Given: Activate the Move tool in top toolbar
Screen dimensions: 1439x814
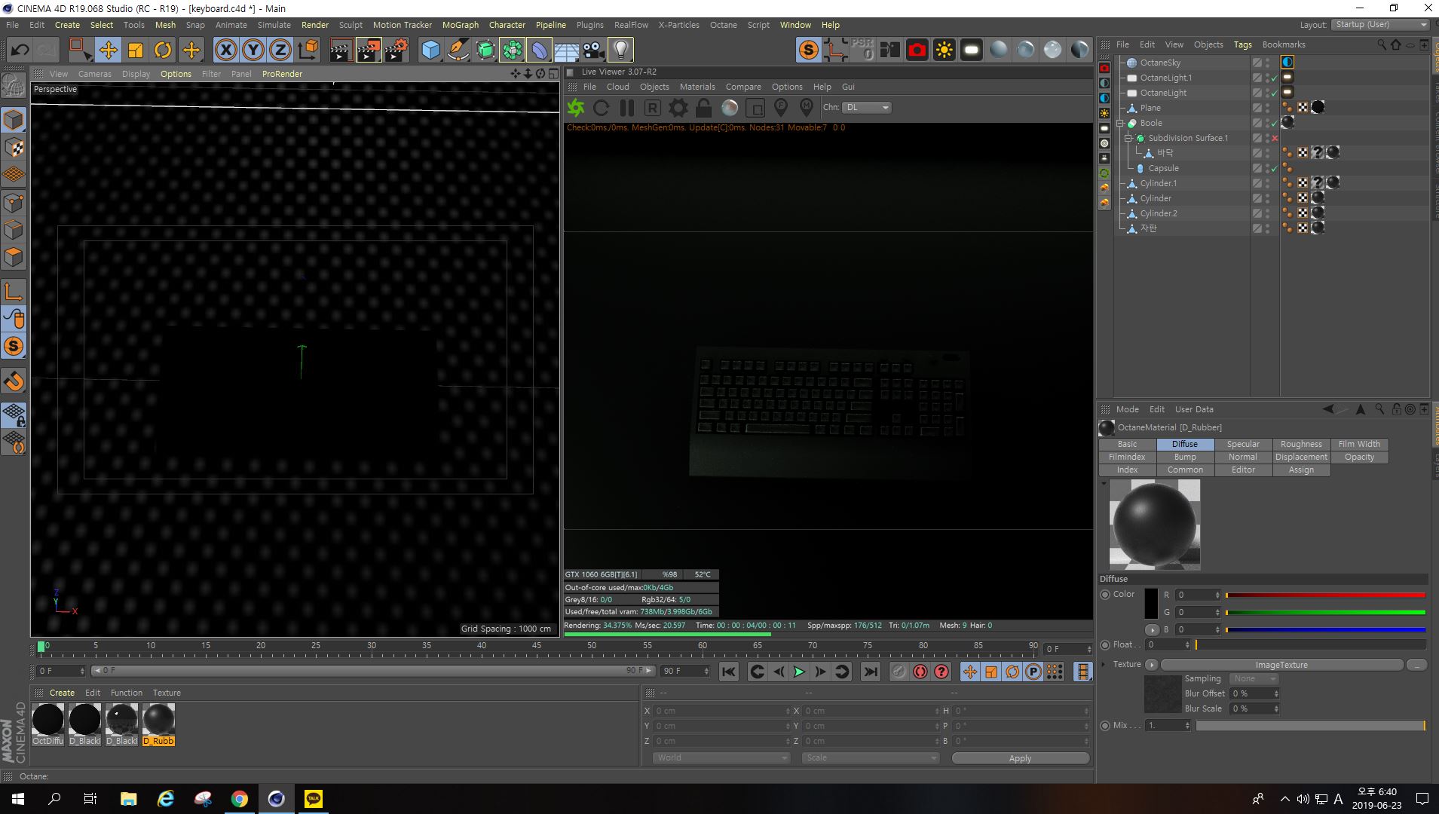Looking at the screenshot, I should coord(108,50).
